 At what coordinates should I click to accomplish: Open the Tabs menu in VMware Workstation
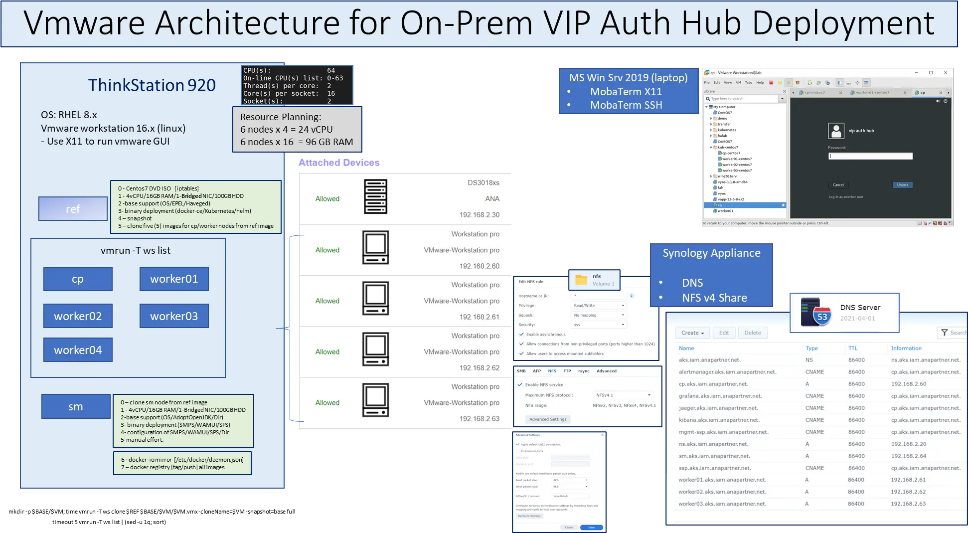(x=749, y=82)
